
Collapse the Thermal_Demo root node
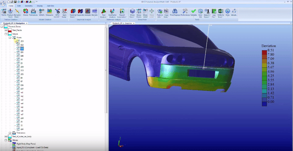tap(2, 27)
